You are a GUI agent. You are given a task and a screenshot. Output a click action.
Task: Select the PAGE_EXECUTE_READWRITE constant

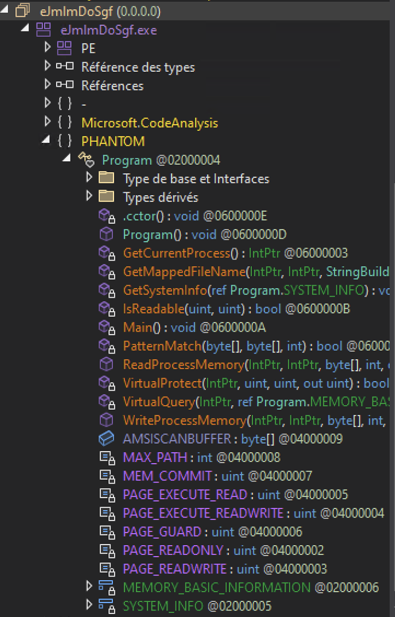(x=203, y=513)
